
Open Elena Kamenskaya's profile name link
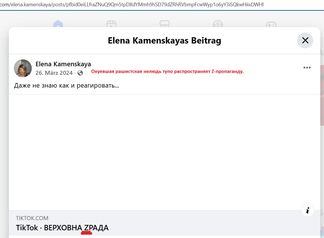63,64
